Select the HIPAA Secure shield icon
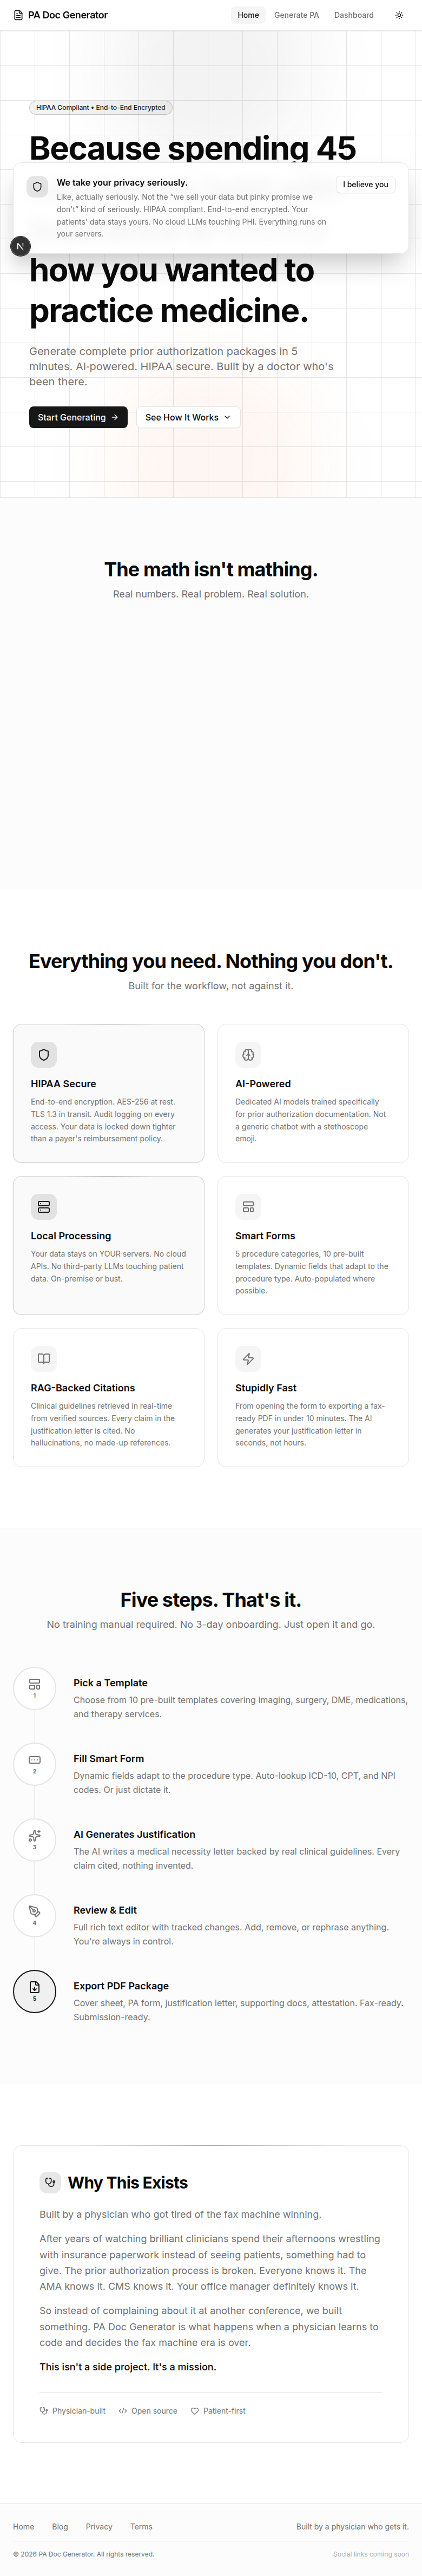This screenshot has width=422, height=2576. (43, 1054)
